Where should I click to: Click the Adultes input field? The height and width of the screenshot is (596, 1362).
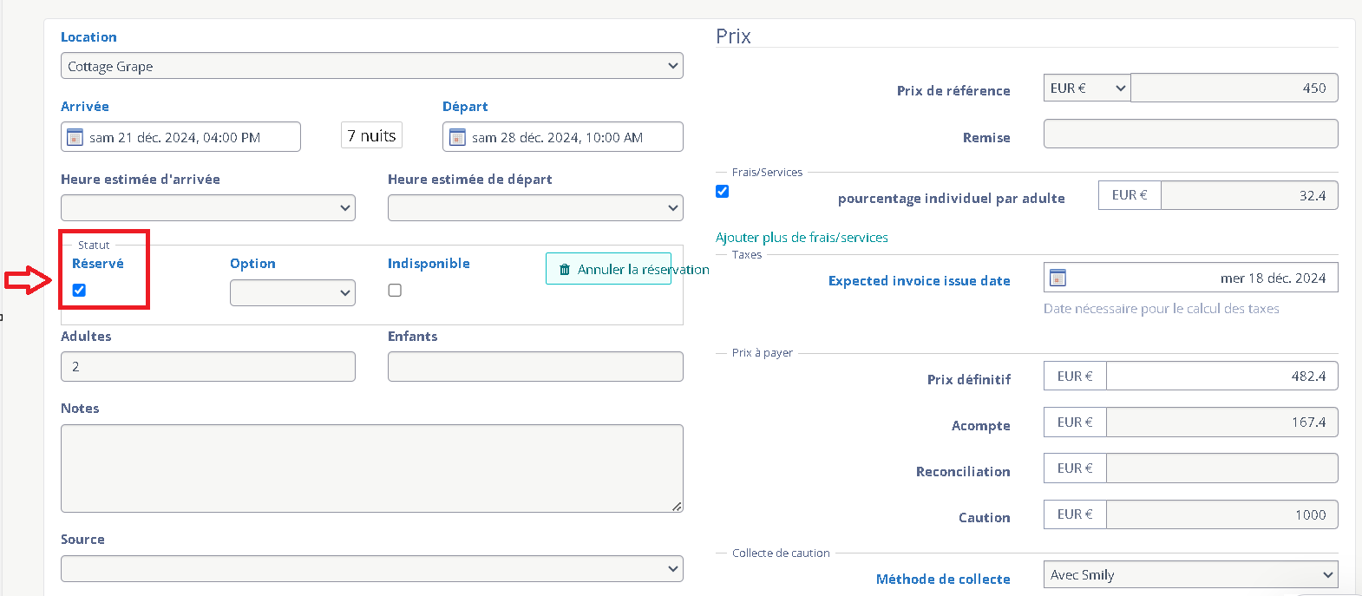click(x=208, y=366)
